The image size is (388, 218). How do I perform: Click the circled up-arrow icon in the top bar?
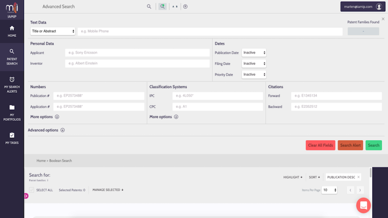tap(185, 7)
